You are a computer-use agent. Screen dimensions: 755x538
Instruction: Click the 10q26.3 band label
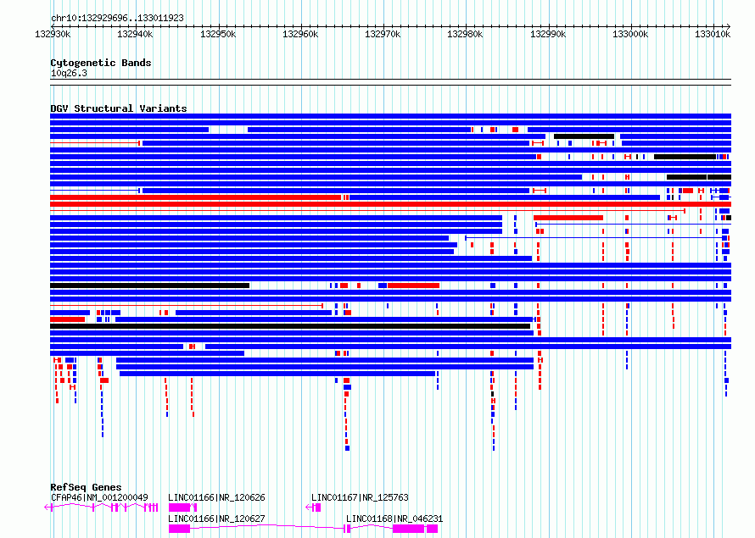click(x=69, y=73)
